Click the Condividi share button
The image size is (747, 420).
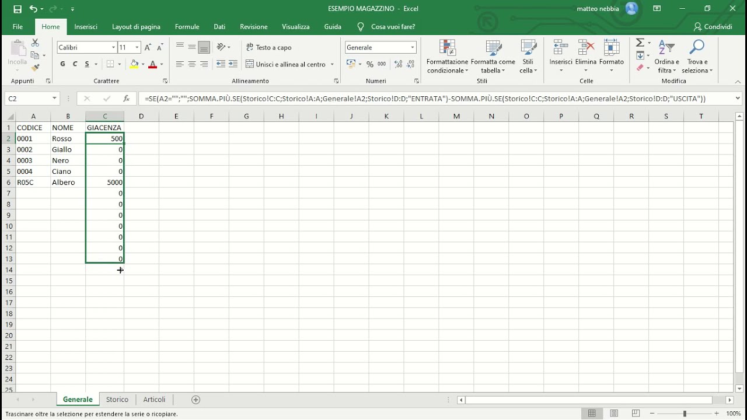[713, 27]
